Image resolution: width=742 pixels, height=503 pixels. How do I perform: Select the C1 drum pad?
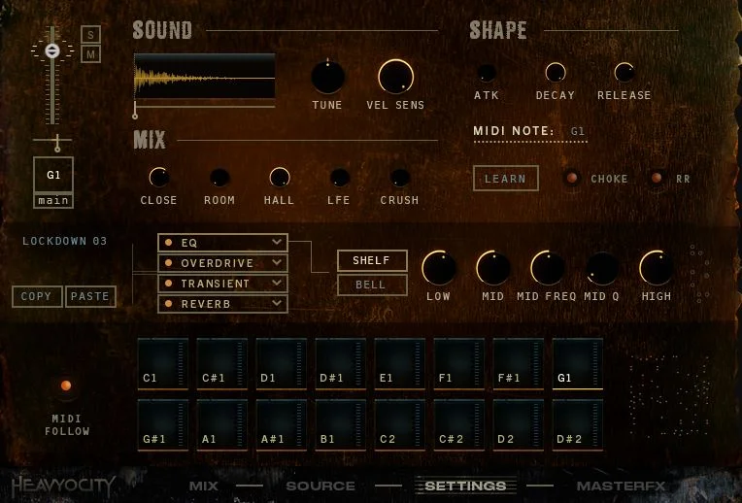click(x=163, y=363)
